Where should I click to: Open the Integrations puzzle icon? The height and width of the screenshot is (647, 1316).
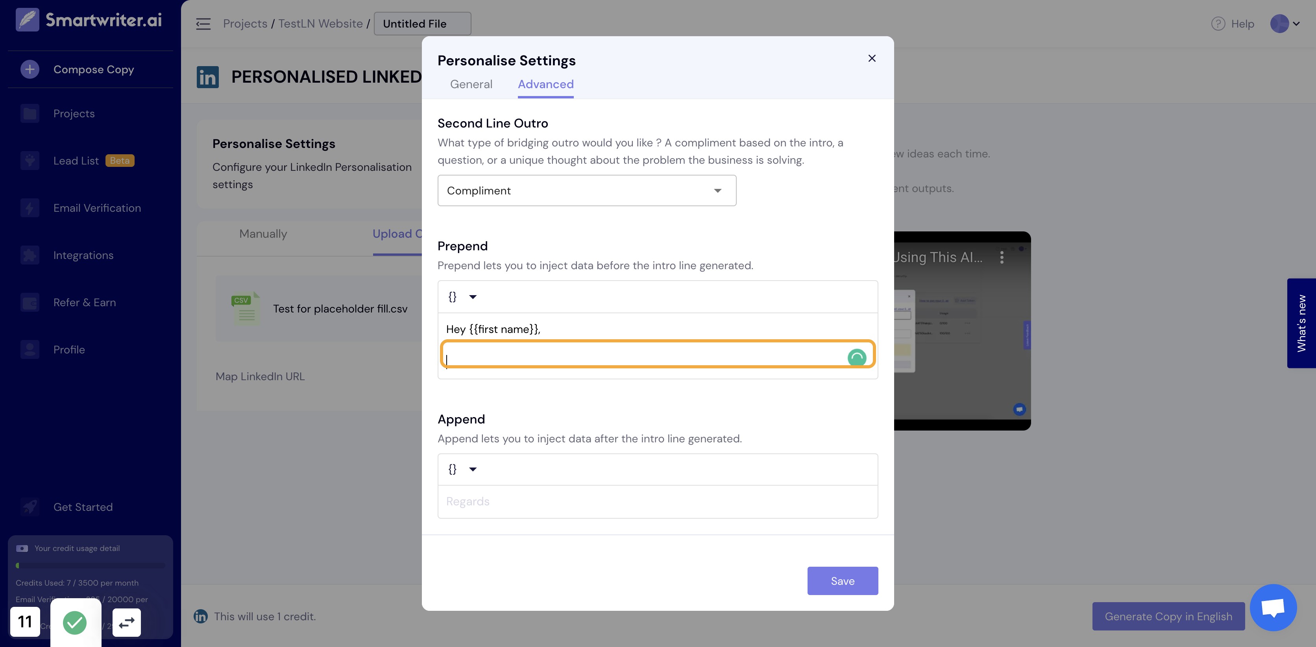click(30, 255)
